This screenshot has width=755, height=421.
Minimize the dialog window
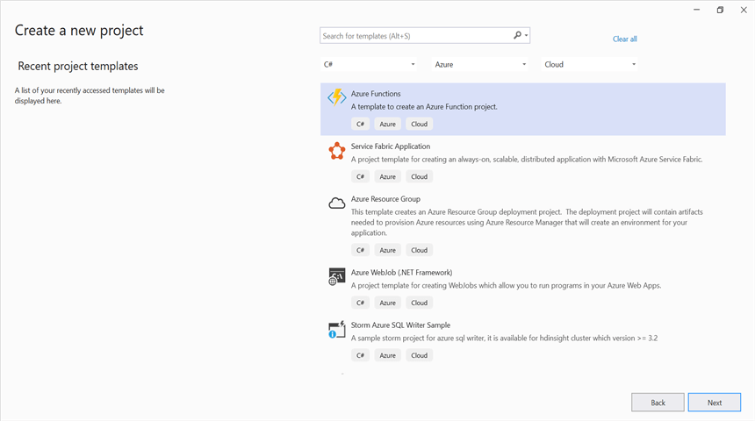click(696, 10)
